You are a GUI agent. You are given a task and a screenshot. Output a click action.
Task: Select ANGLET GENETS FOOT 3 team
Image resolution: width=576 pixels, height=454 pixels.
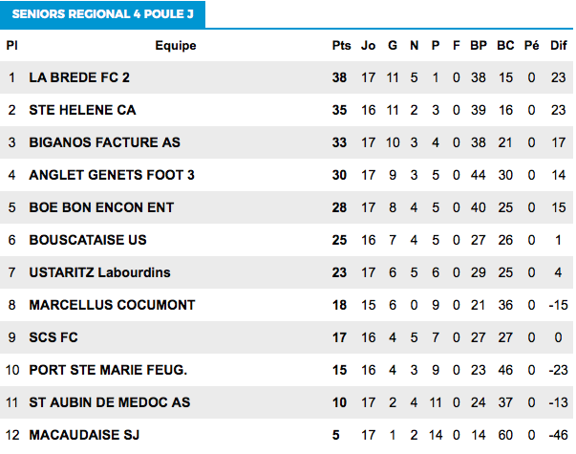(112, 175)
